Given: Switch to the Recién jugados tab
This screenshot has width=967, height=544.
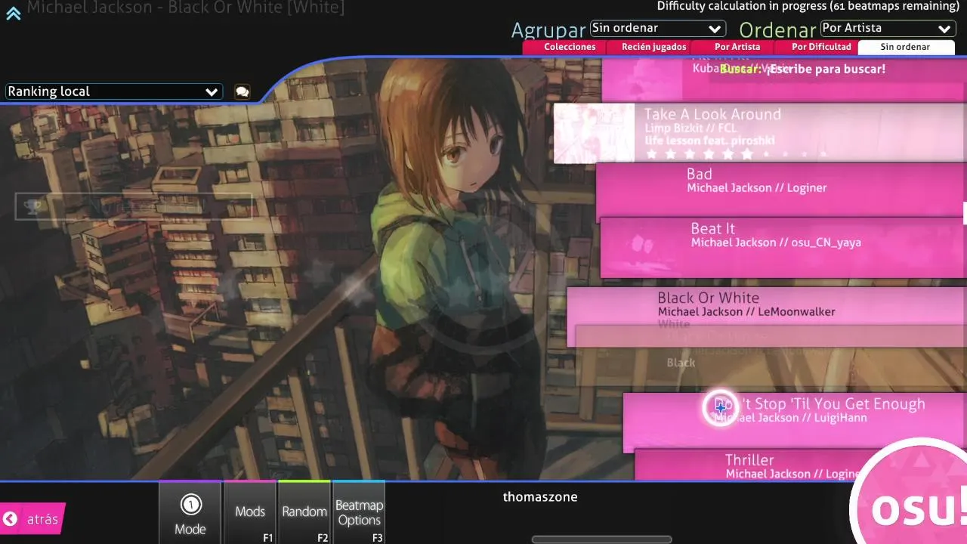Looking at the screenshot, I should click(x=653, y=47).
